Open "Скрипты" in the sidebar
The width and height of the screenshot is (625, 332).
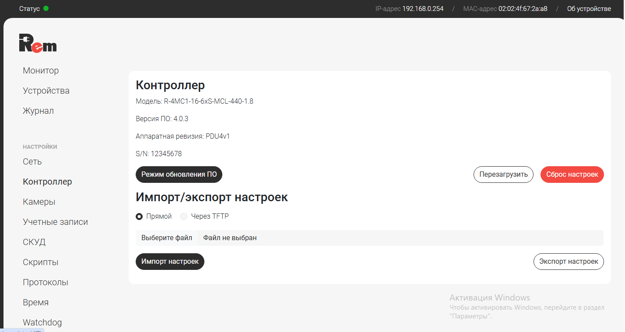point(40,262)
